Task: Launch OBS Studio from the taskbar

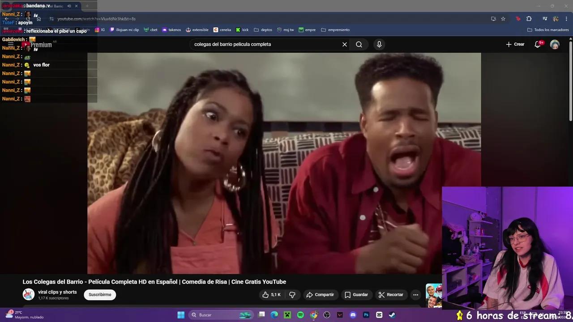Action: coord(326,314)
